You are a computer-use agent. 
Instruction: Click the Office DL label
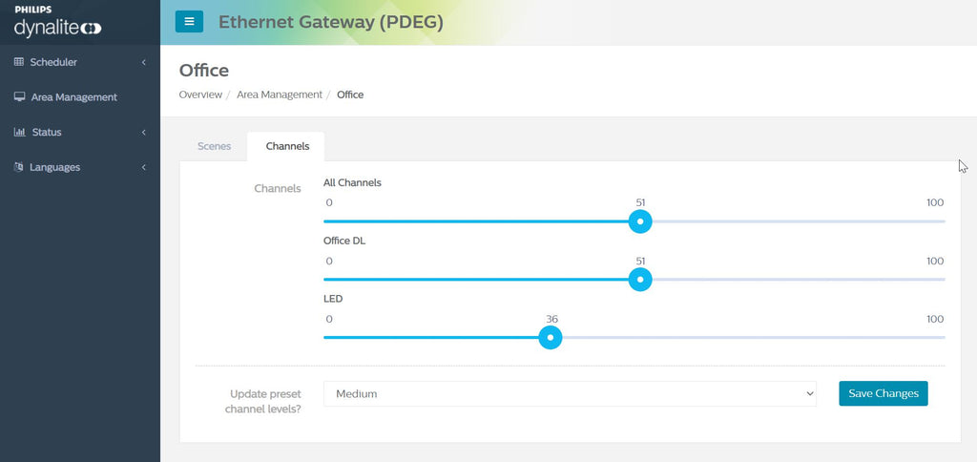[344, 241]
